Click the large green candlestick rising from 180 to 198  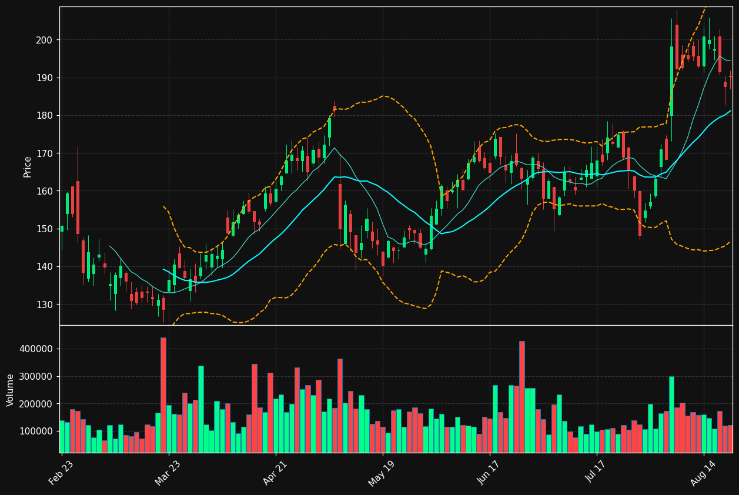coord(671,81)
